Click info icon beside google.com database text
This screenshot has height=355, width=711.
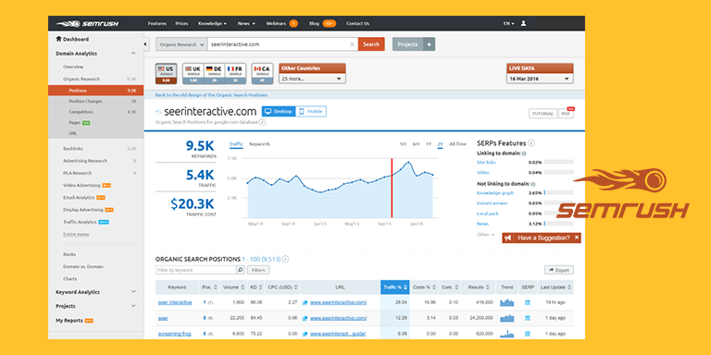click(x=263, y=122)
